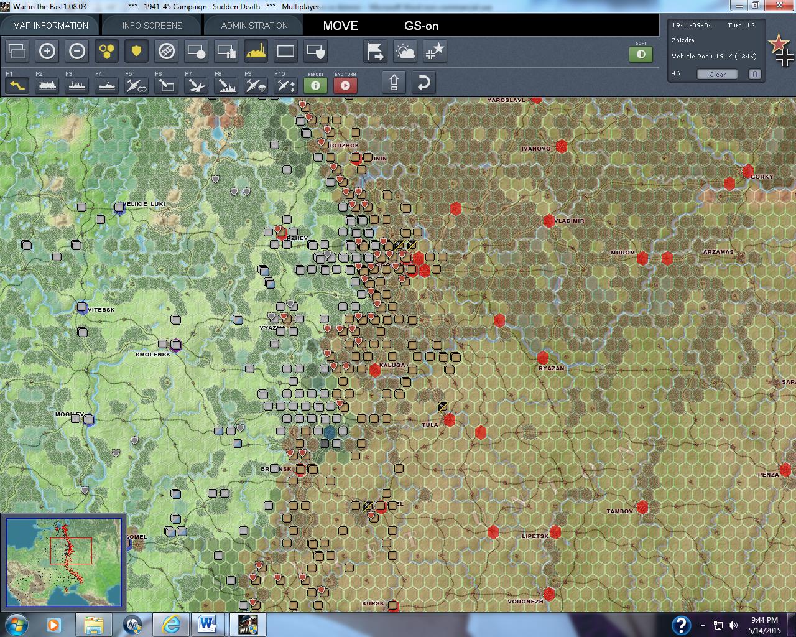Image resolution: width=796 pixels, height=637 pixels.
Task: Click the red End Turn button
Action: [345, 85]
